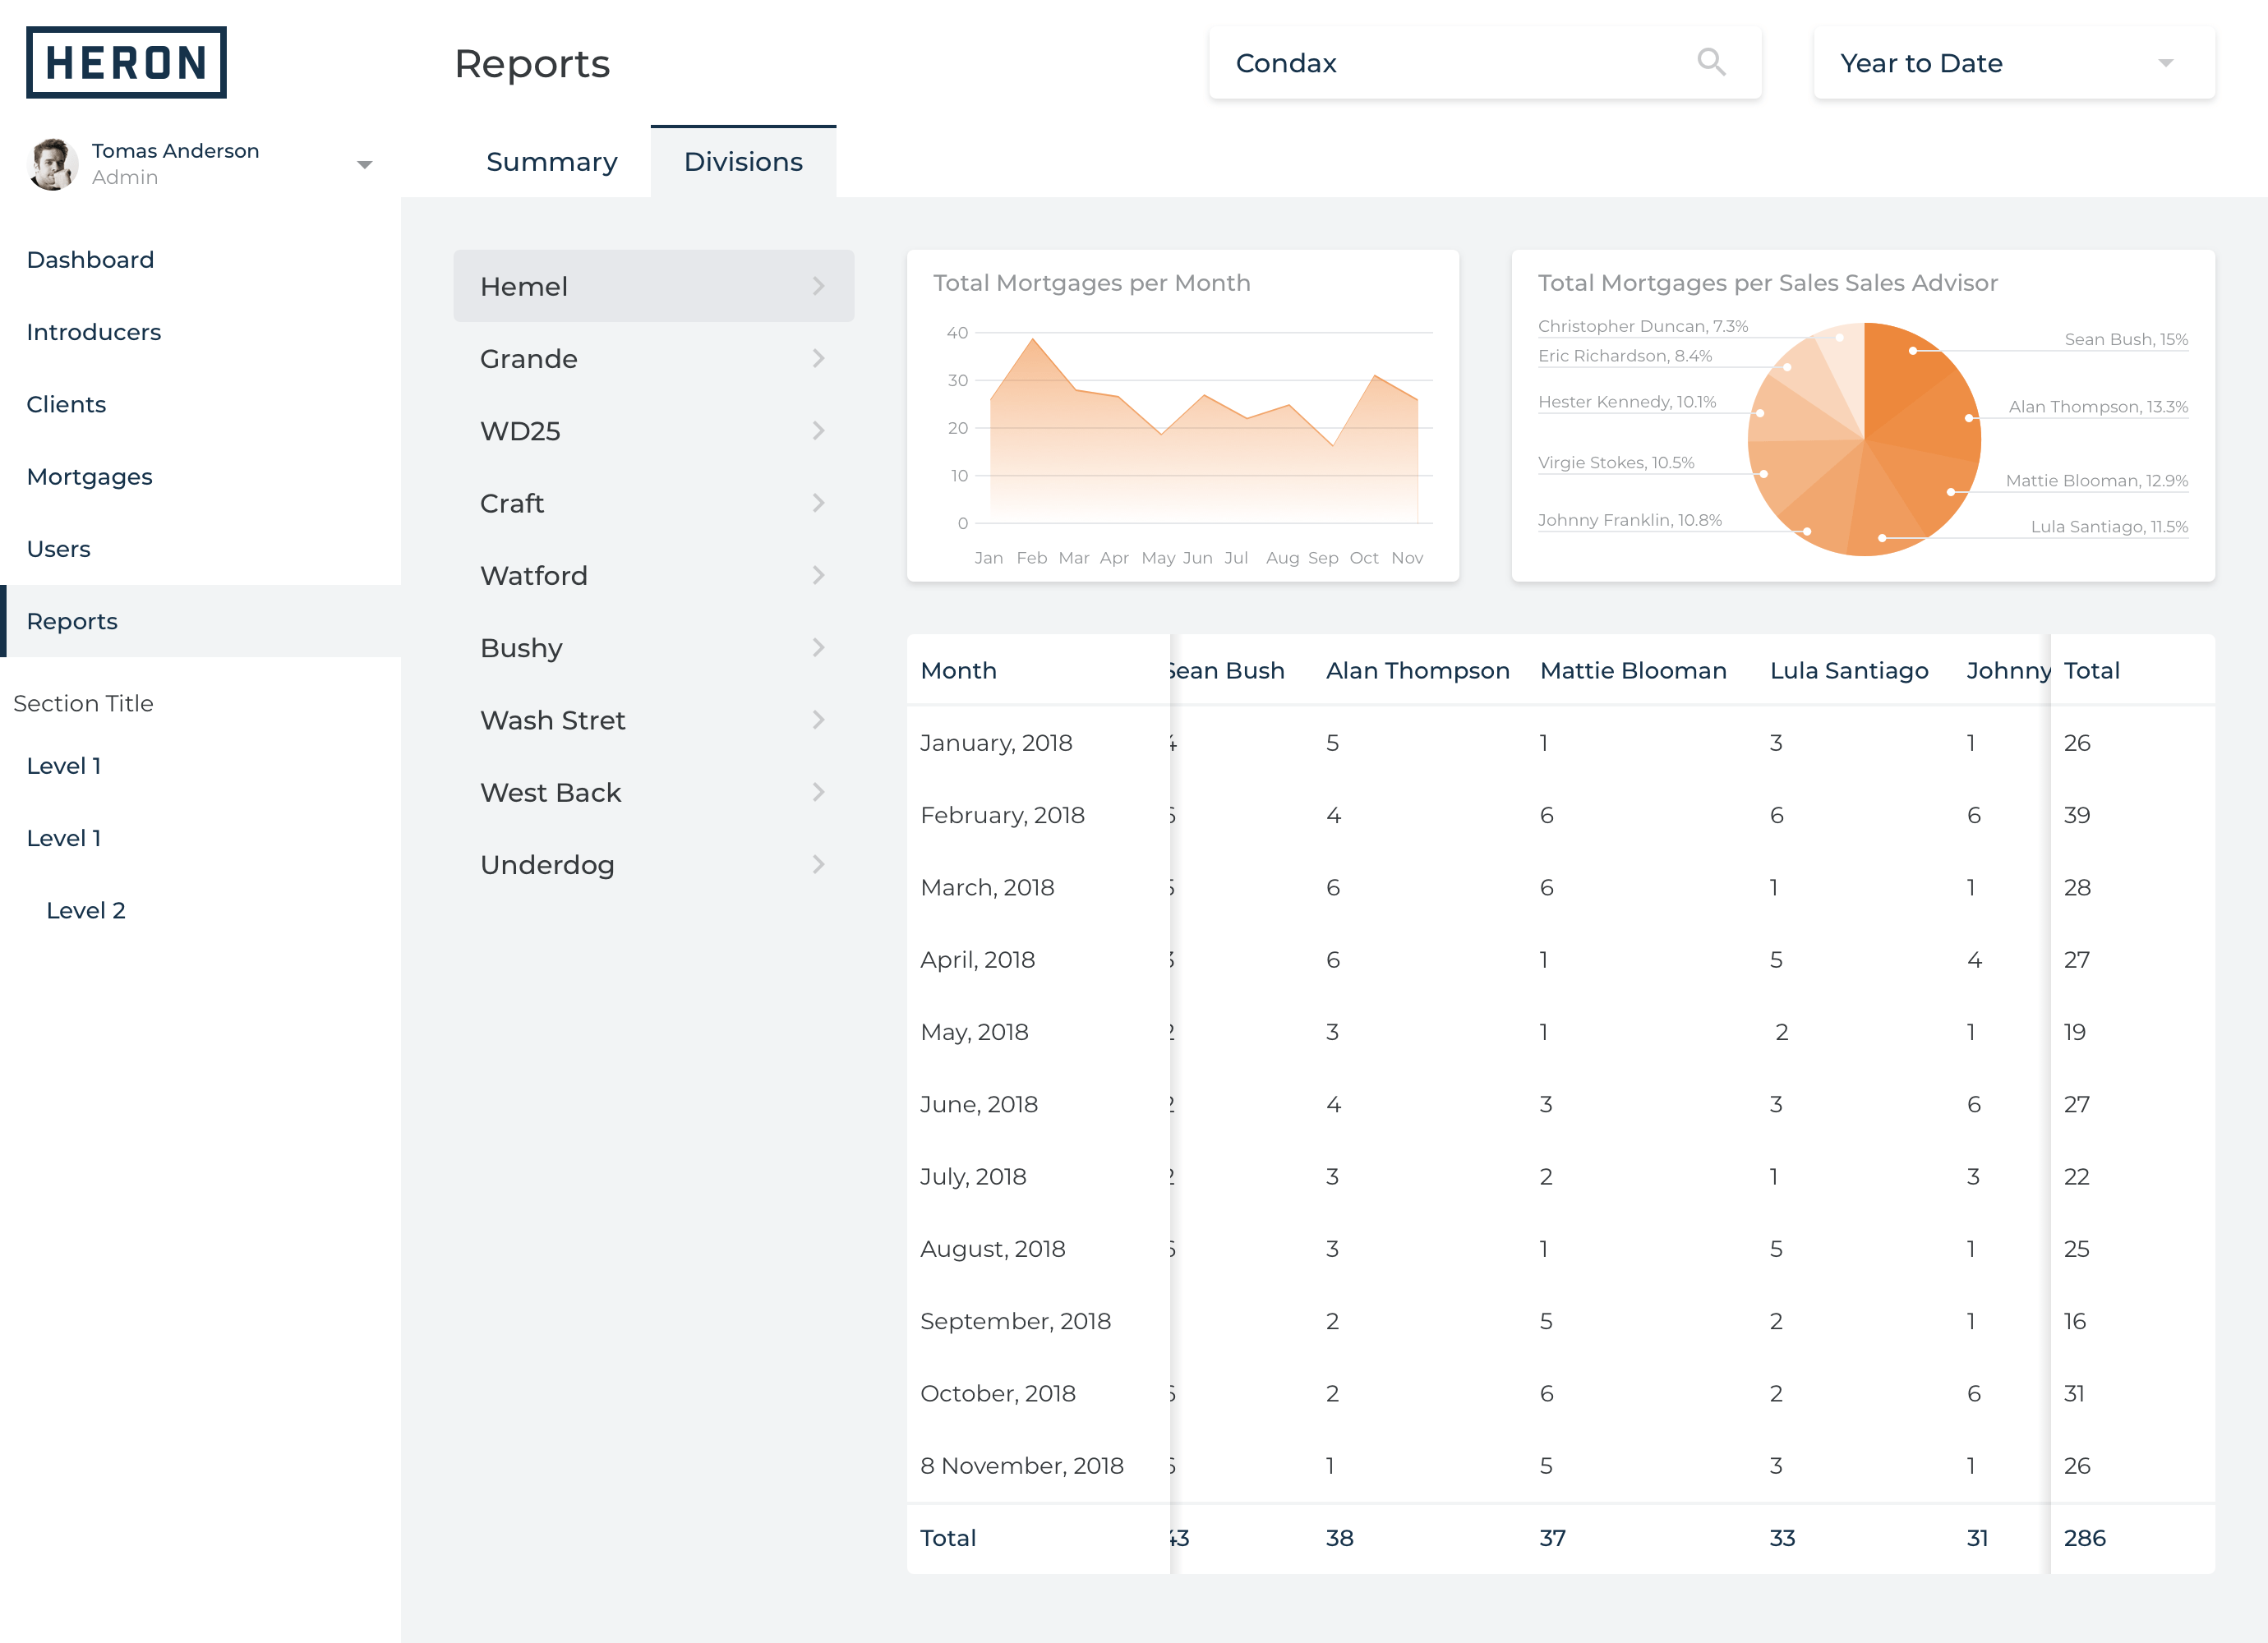The height and width of the screenshot is (1643, 2268).
Task: Click the Lula Santiago column header
Action: 1849,670
